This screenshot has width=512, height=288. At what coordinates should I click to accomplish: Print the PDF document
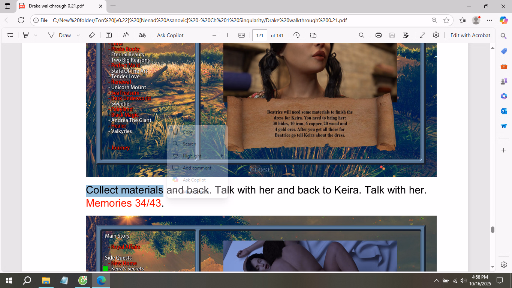[379, 35]
